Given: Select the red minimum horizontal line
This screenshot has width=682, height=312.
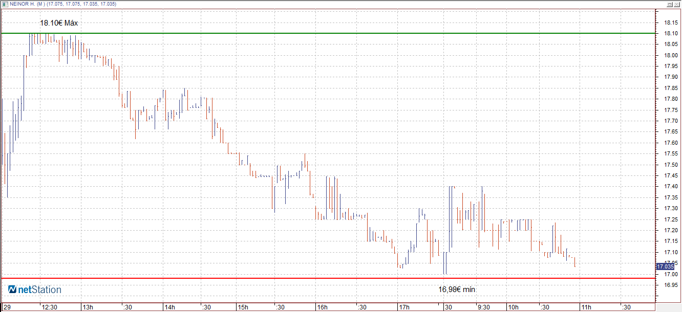Looking at the screenshot, I should (x=328, y=279).
